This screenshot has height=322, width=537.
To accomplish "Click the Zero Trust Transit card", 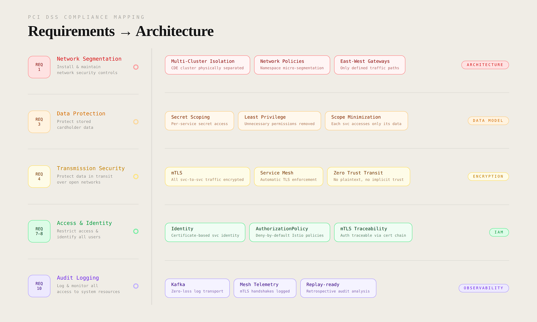I will (x=369, y=177).
